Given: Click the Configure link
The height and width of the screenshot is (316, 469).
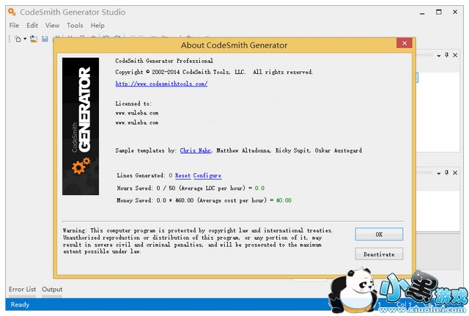Looking at the screenshot, I should (x=207, y=176).
